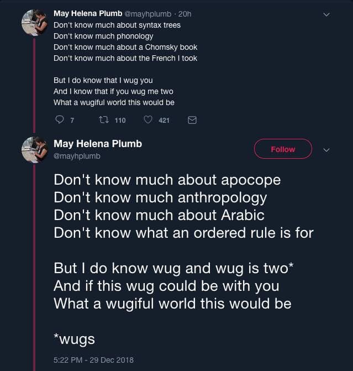Open the tweet mentioning a Chomsky book

125,47
